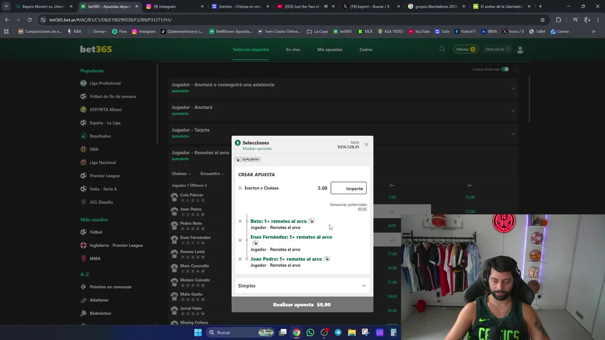The image size is (605, 340).
Task: Open the Google apps grid in bookmarks bar
Action: (x=6, y=31)
